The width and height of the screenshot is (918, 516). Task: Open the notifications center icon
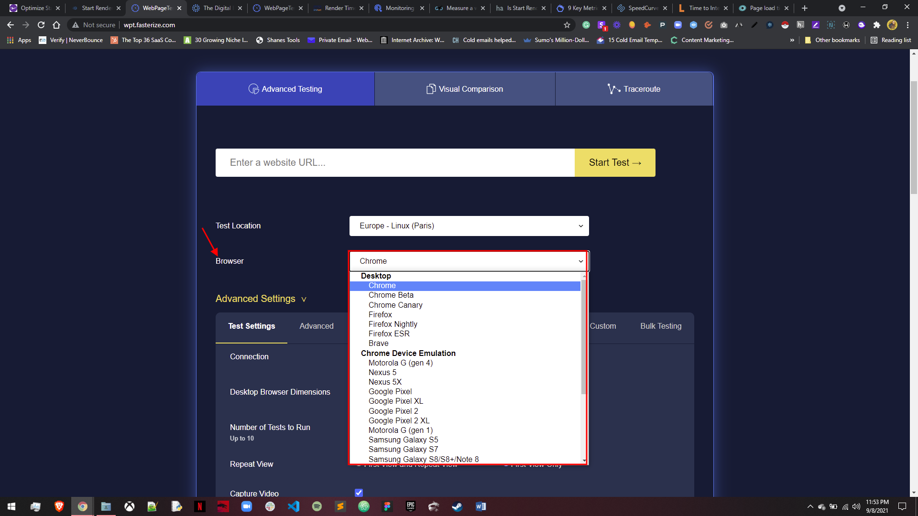click(x=902, y=506)
